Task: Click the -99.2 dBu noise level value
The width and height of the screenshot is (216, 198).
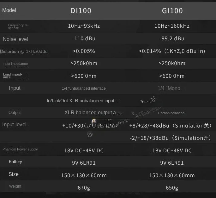Action: coord(172,38)
